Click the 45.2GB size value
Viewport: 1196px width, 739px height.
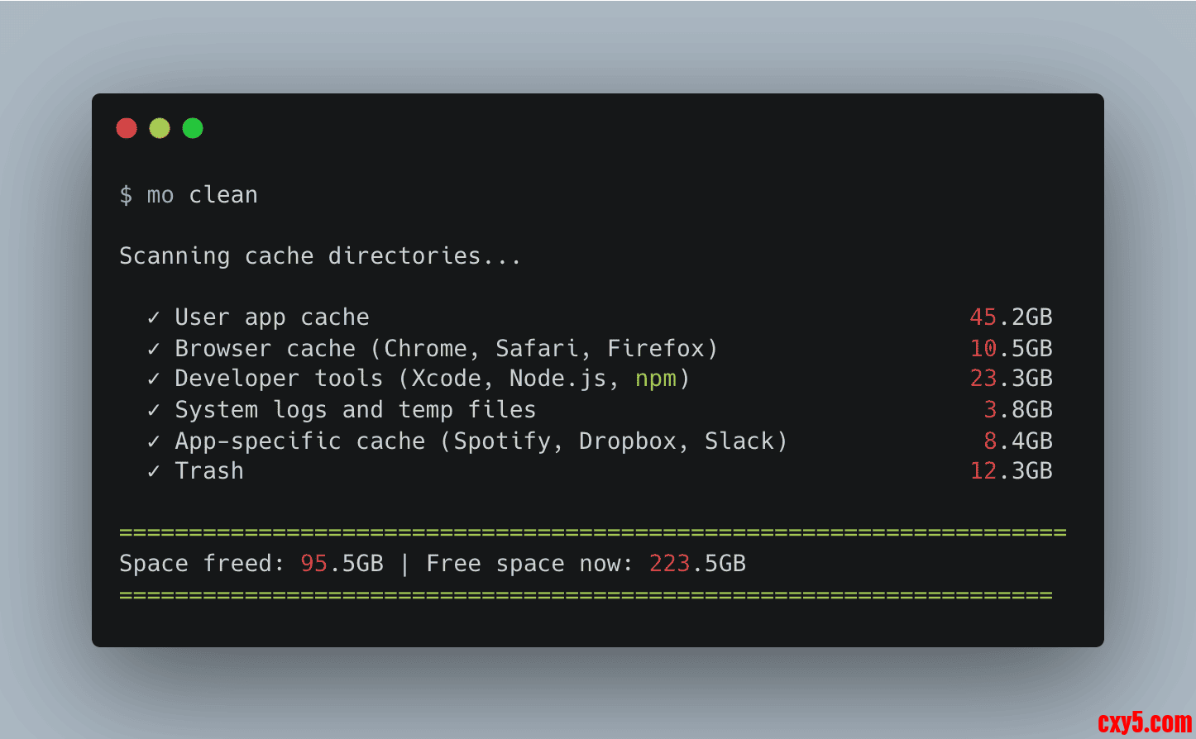coord(1011,317)
